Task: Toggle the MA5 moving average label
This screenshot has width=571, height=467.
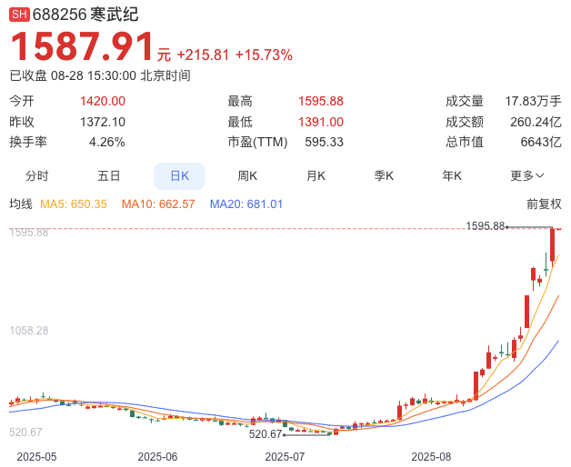Action: [x=74, y=204]
